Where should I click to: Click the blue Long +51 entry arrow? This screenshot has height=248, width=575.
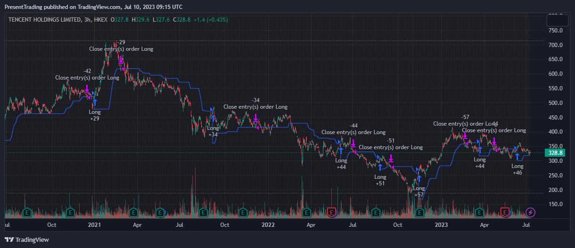coord(380,167)
